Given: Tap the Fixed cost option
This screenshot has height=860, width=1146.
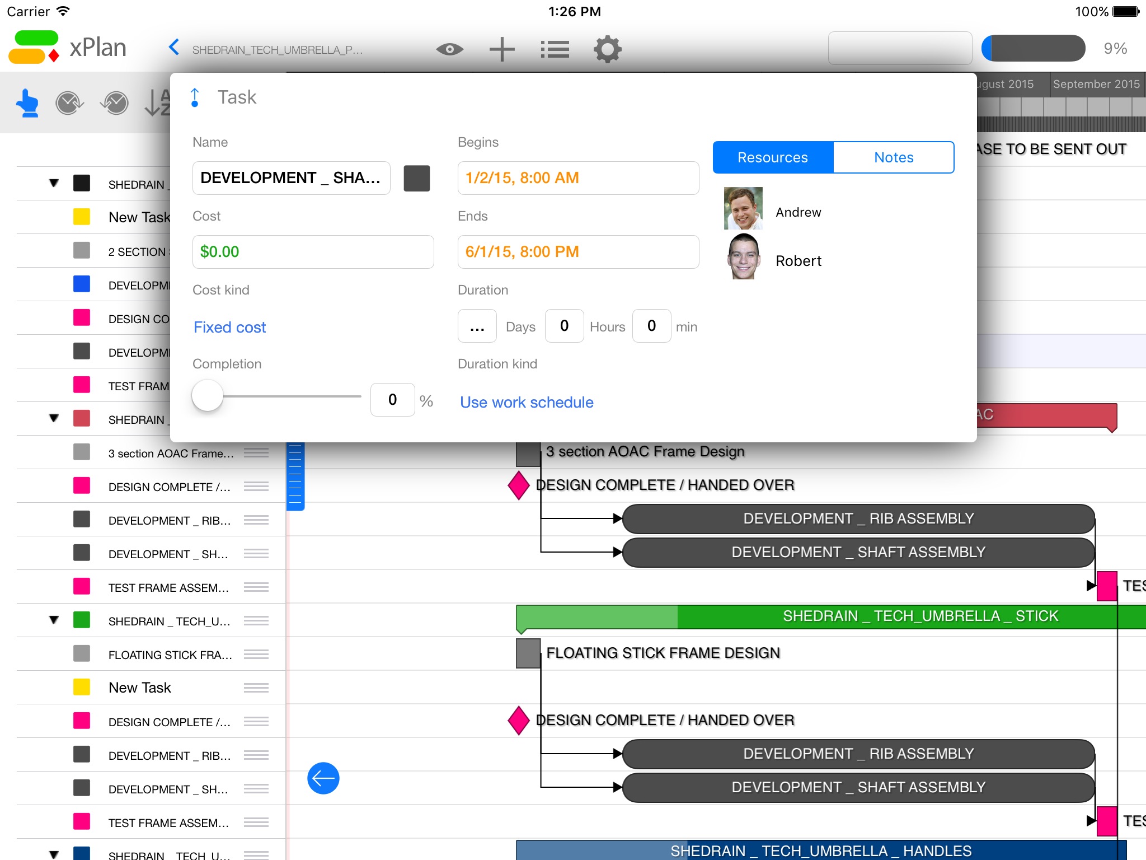Looking at the screenshot, I should click(229, 327).
